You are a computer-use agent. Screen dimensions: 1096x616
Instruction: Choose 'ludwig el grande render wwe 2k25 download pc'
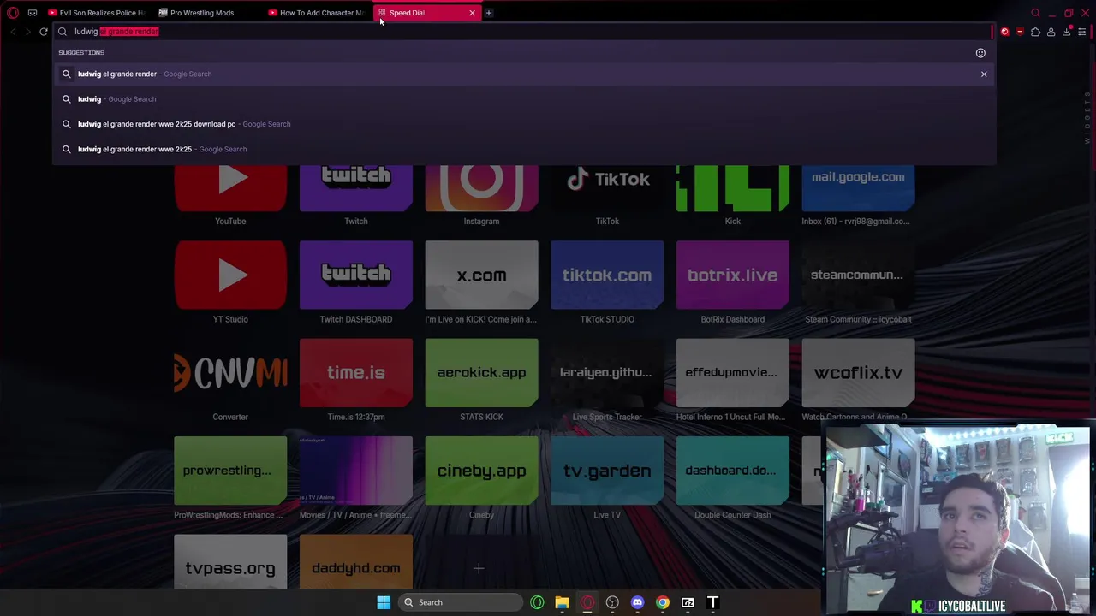523,124
